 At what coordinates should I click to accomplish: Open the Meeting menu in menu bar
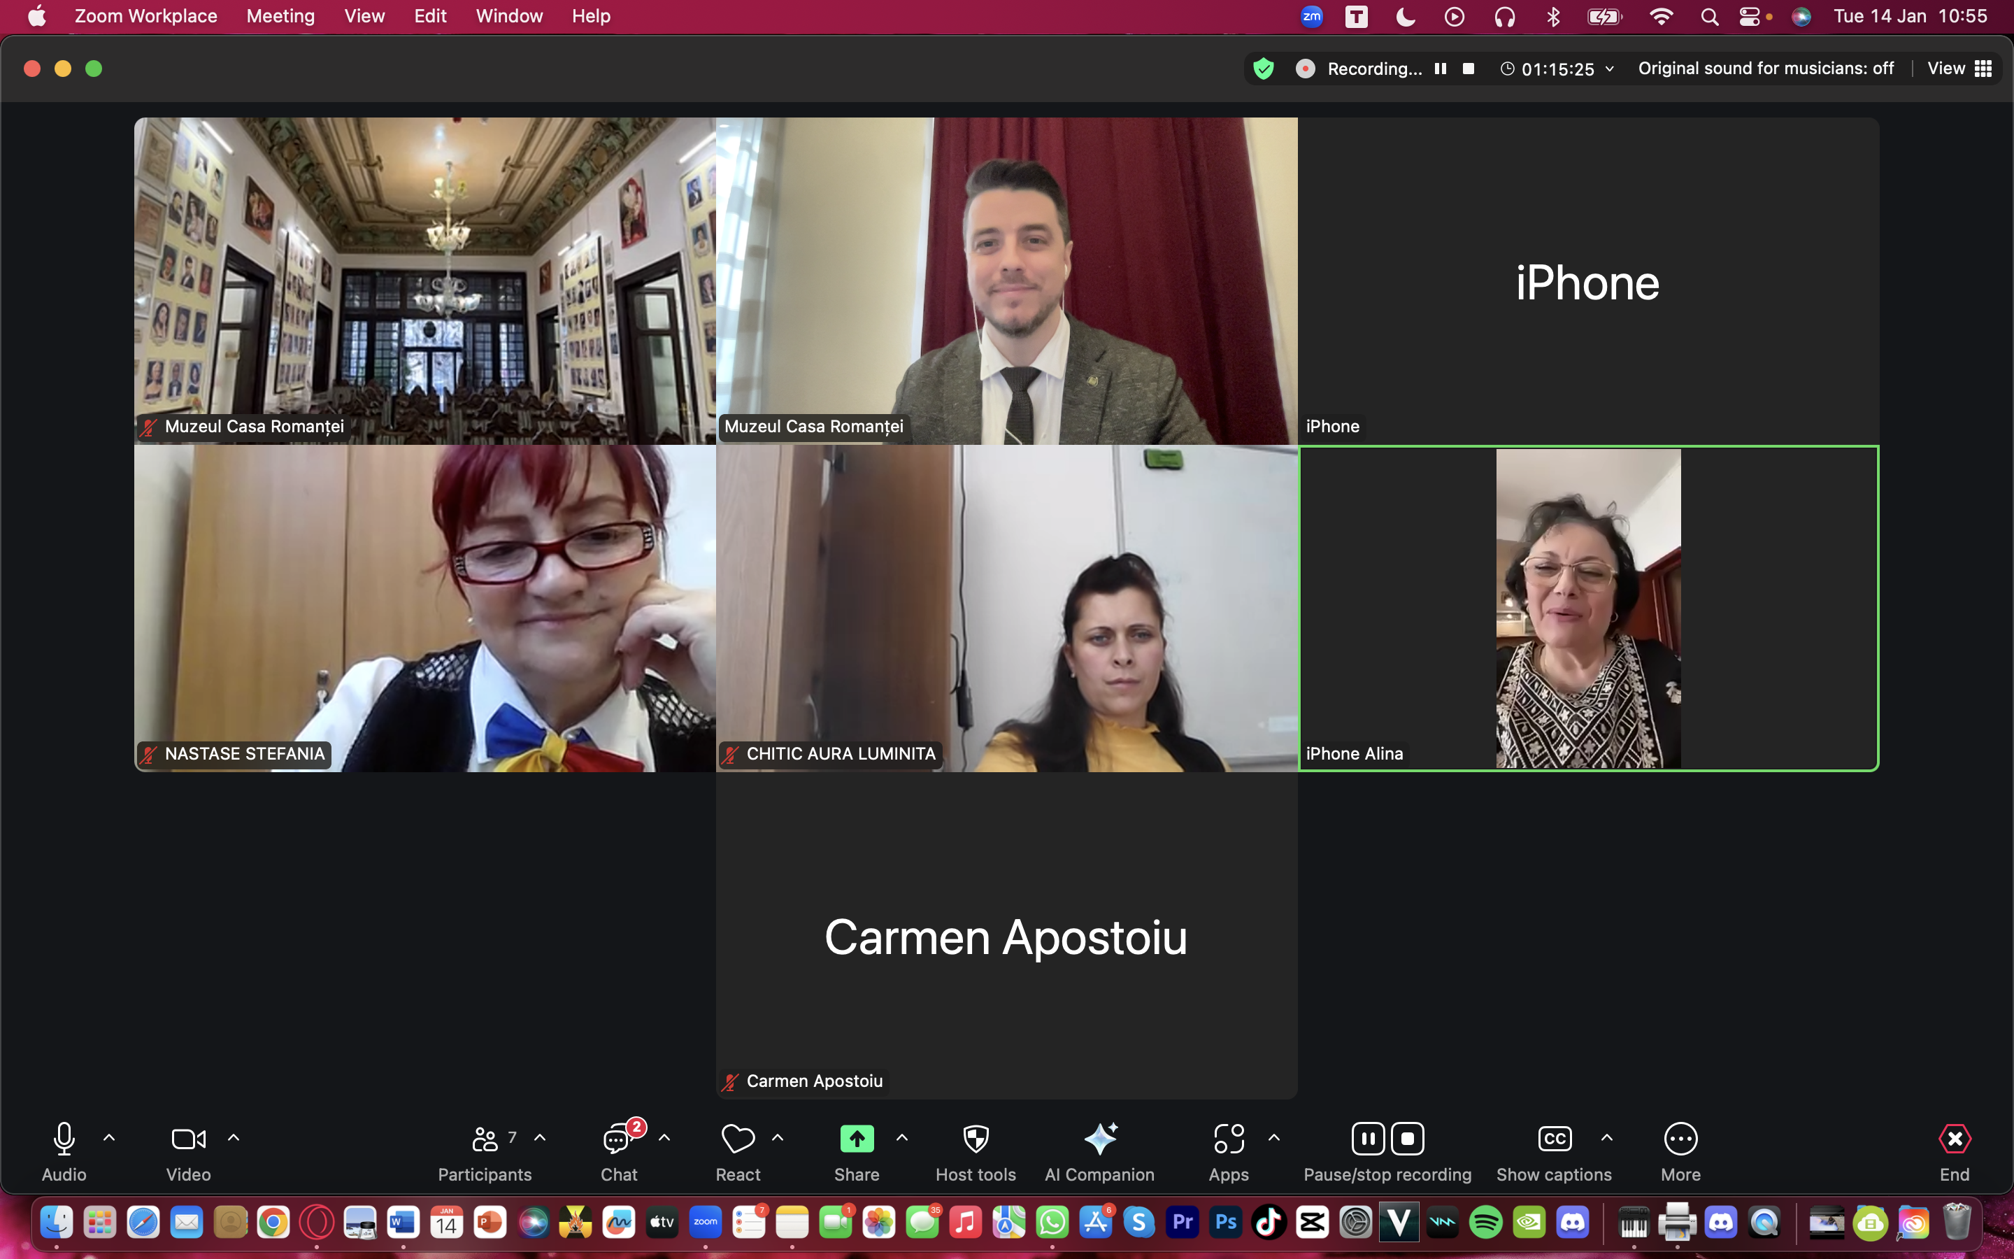tap(280, 16)
